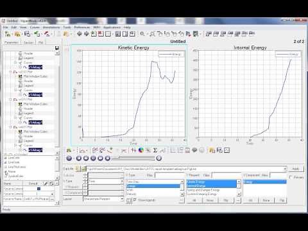This screenshot has width=308, height=231.
Task: Click None button under Component list
Action: point(266,200)
